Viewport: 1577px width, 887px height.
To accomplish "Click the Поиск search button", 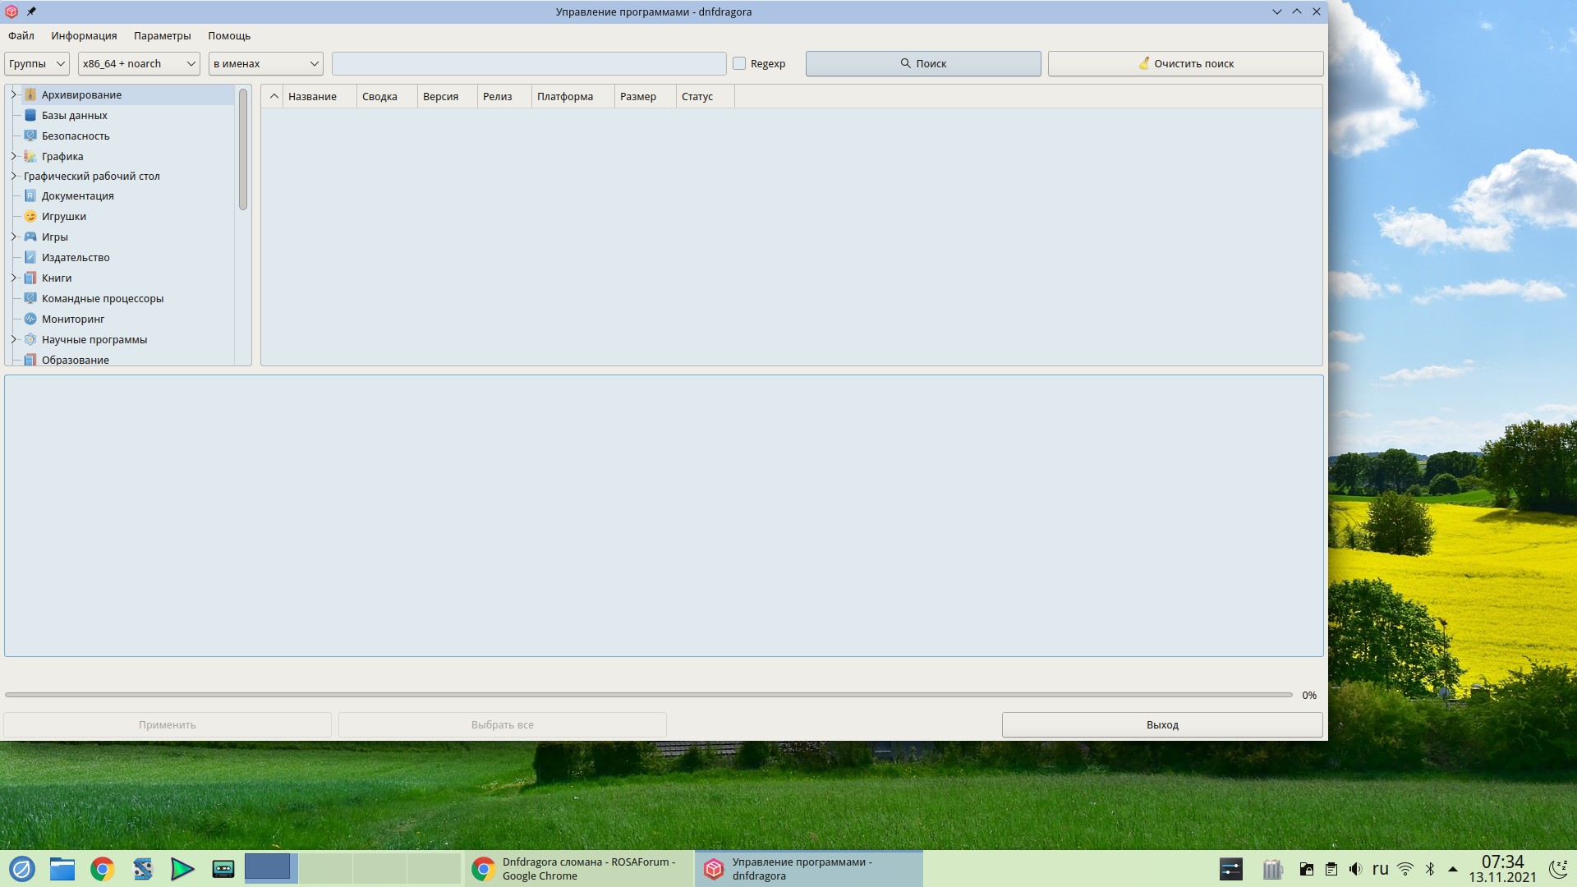I will [922, 63].
